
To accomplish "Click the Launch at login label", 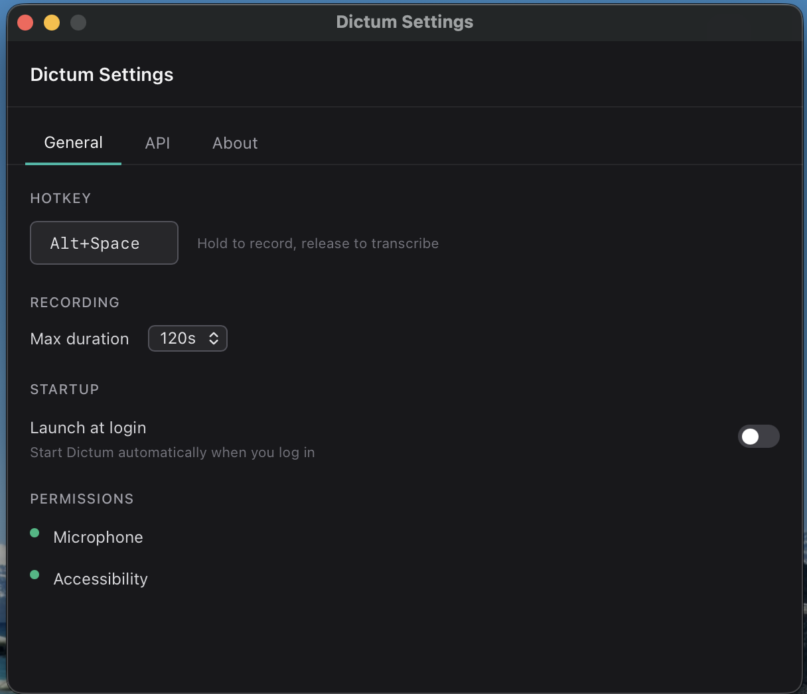I will [88, 428].
